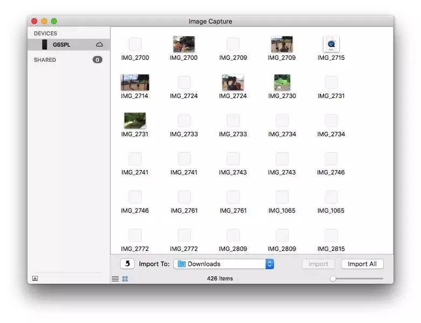Switch to list view
Screen dimensions: 421x323
115,279
